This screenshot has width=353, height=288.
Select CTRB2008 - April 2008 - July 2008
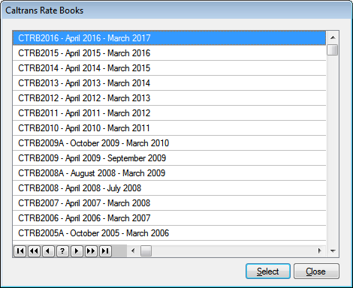169,188
